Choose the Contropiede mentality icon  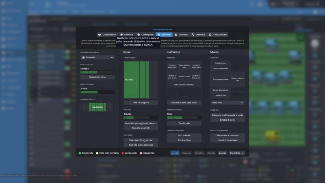[x=139, y=35]
